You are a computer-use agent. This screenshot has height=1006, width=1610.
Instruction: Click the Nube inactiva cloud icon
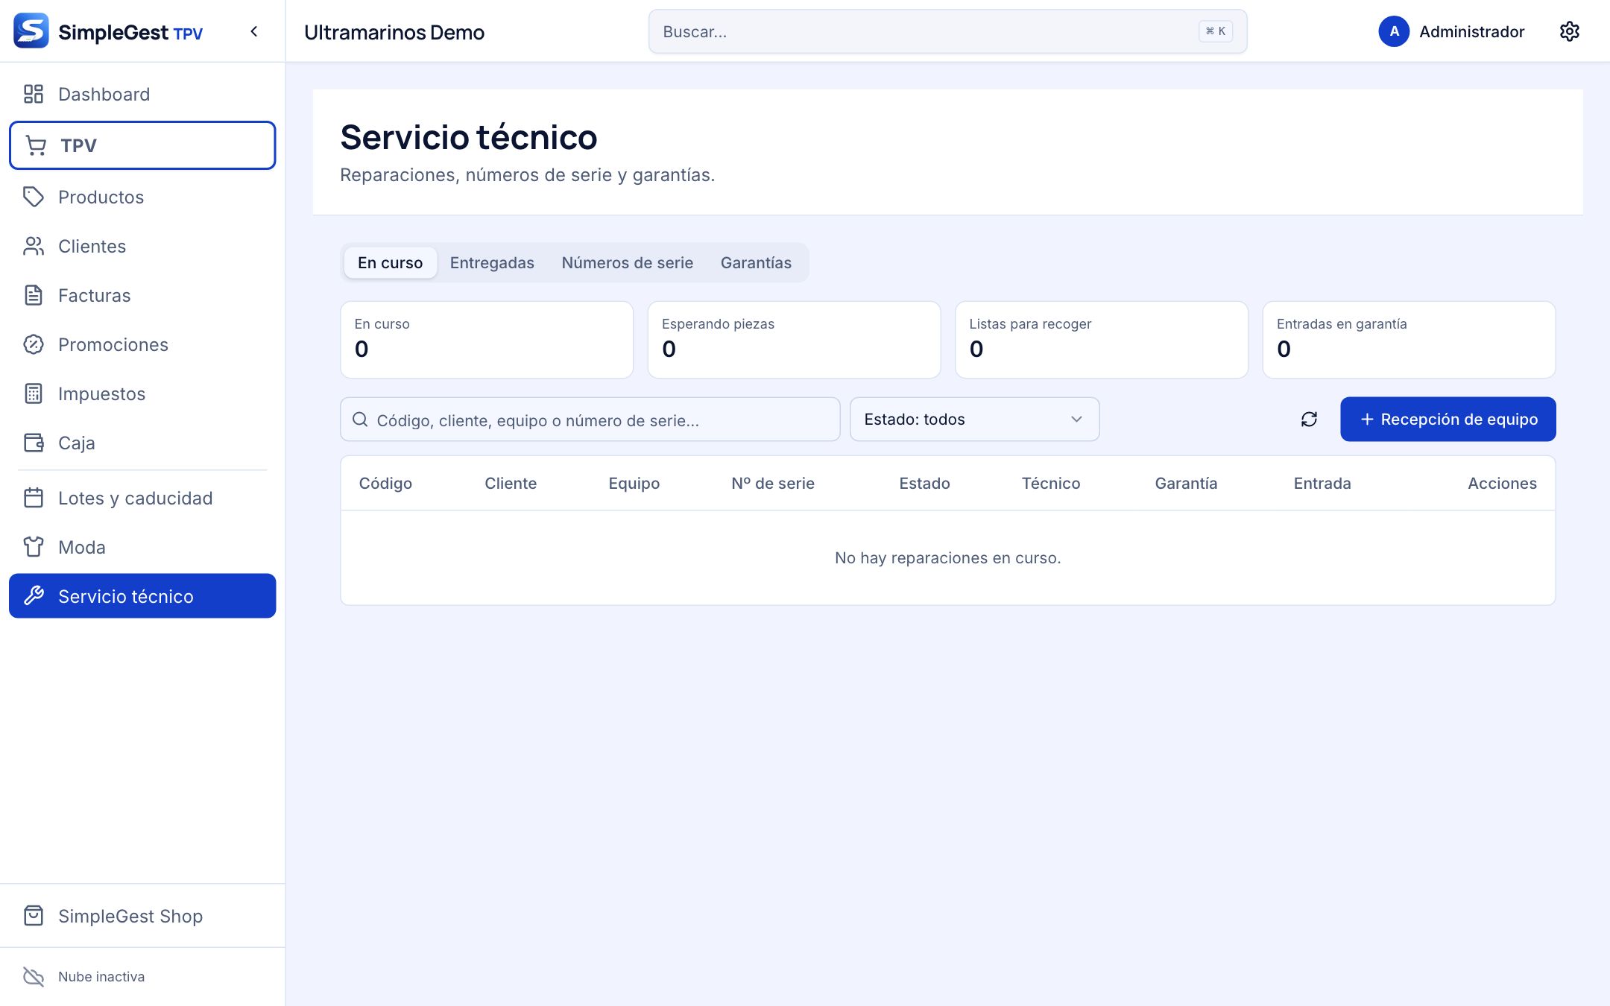(34, 976)
